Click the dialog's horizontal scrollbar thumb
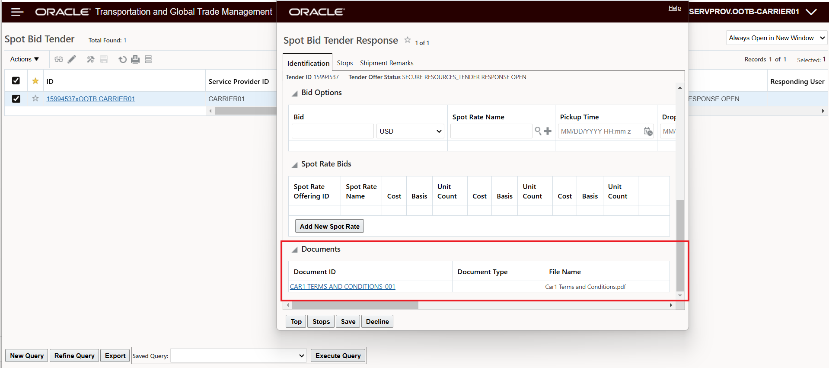Viewport: 829px width, 368px height. point(355,305)
